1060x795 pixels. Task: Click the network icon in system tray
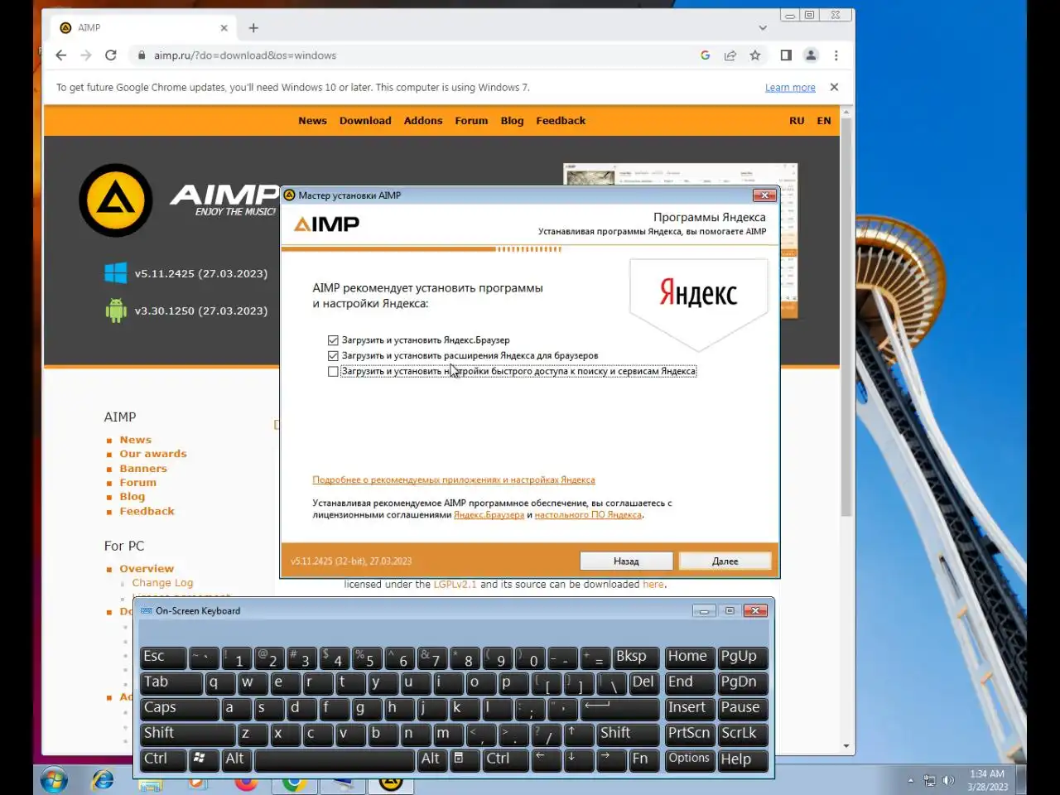929,780
